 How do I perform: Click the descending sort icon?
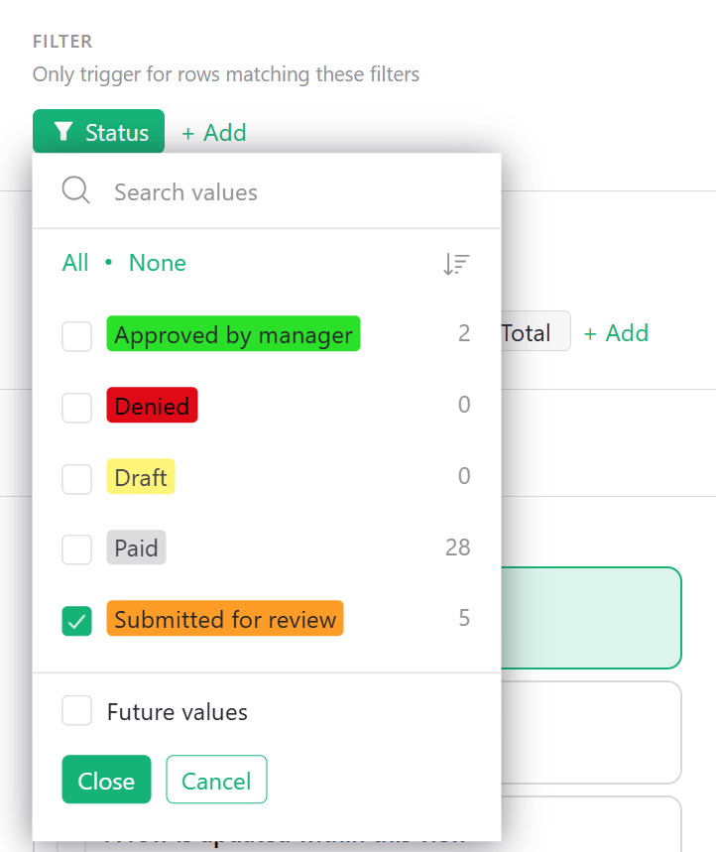(456, 263)
